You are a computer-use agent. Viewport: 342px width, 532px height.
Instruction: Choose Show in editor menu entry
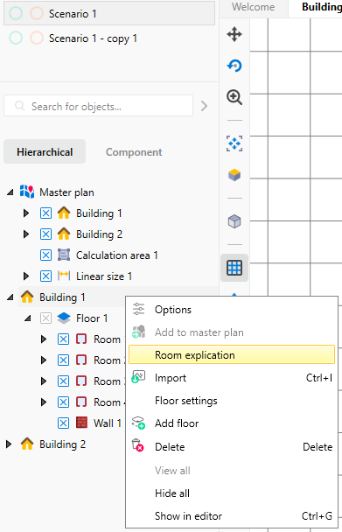(x=232, y=516)
